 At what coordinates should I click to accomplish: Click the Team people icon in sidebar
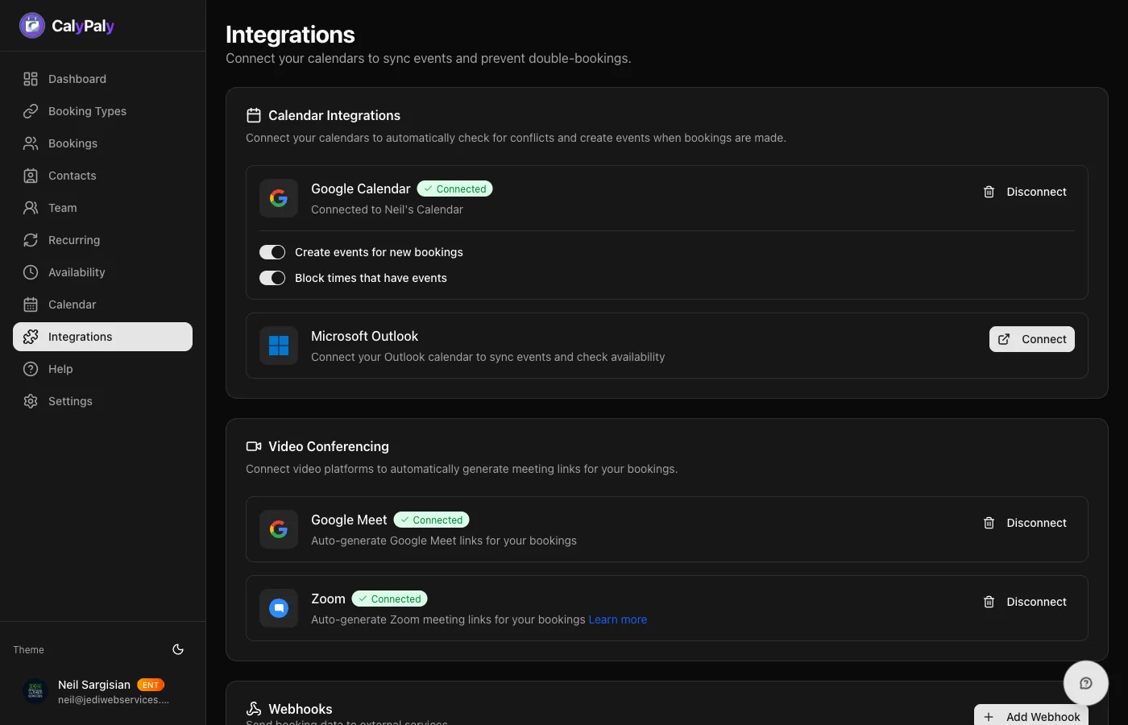coord(31,207)
